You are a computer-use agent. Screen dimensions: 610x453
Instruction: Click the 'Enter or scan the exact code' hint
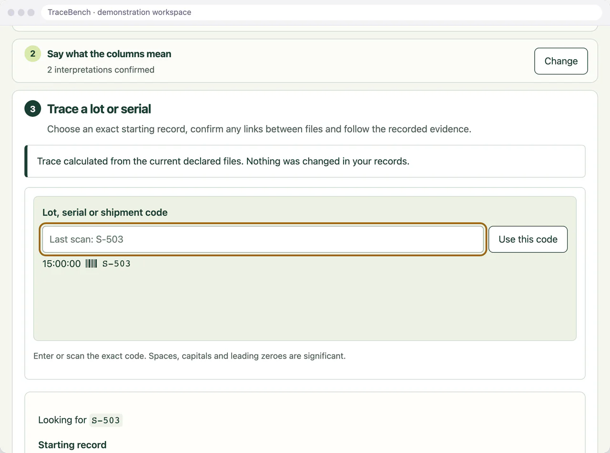pos(189,356)
